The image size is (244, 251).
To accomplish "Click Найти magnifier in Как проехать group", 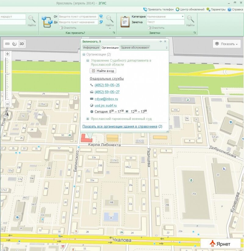I will 110,21.
